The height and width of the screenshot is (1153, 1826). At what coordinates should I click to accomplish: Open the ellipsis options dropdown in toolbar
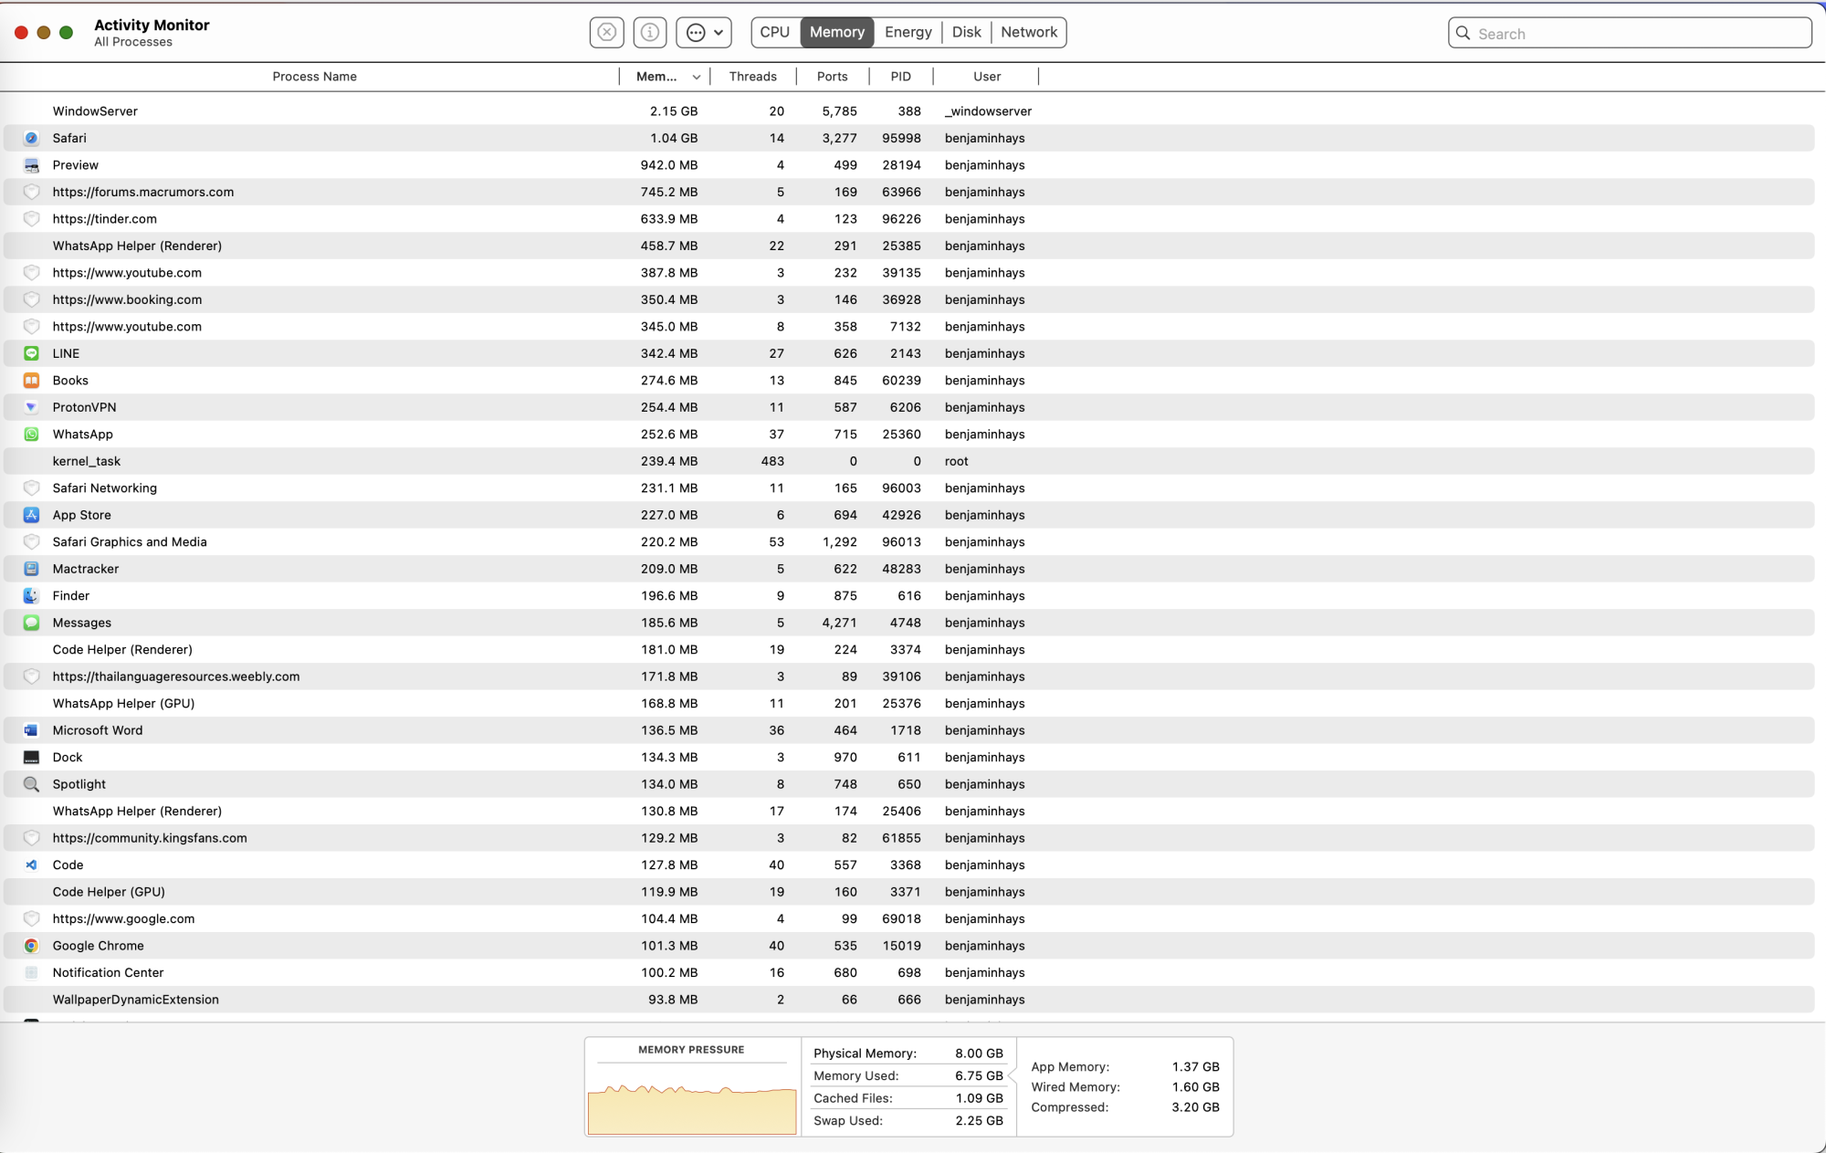[x=704, y=33]
